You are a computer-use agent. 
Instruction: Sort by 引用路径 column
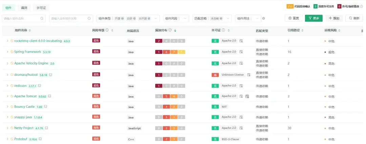pyautogui.click(x=303, y=30)
